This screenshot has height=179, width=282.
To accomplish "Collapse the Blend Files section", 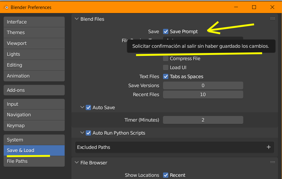I will (x=77, y=19).
